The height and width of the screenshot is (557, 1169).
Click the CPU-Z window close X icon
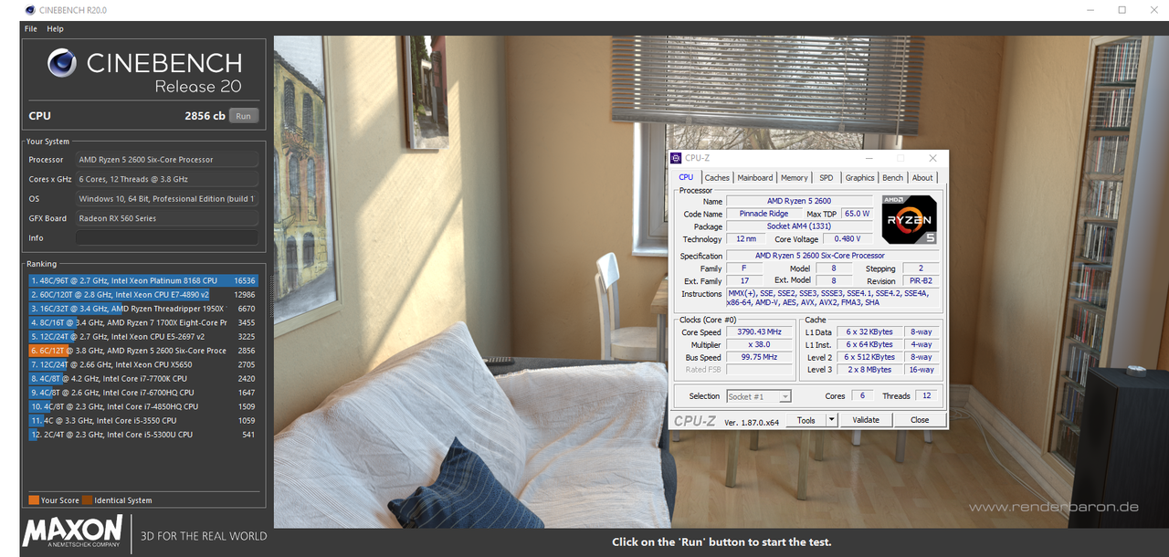pyautogui.click(x=932, y=158)
